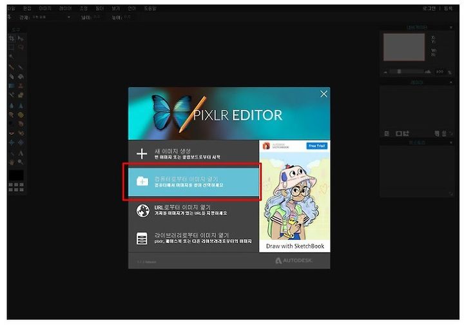Select the Red eye reduction tool
The height and width of the screenshot is (327, 464).
click(x=12, y=134)
